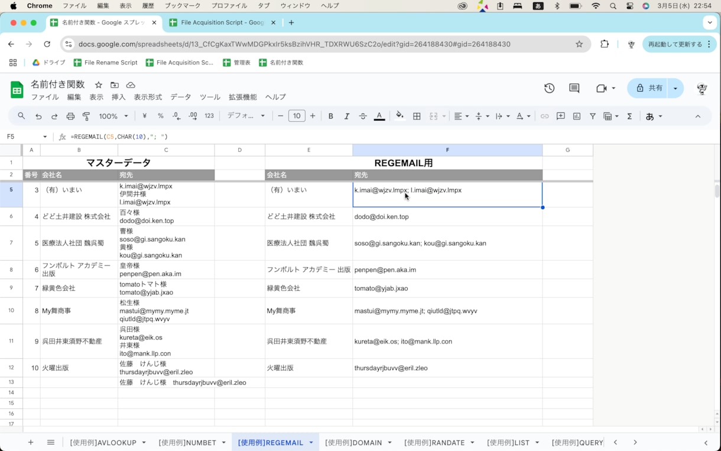The height and width of the screenshot is (451, 721).
Task: Add a new sheet with the plus button
Action: click(31, 442)
